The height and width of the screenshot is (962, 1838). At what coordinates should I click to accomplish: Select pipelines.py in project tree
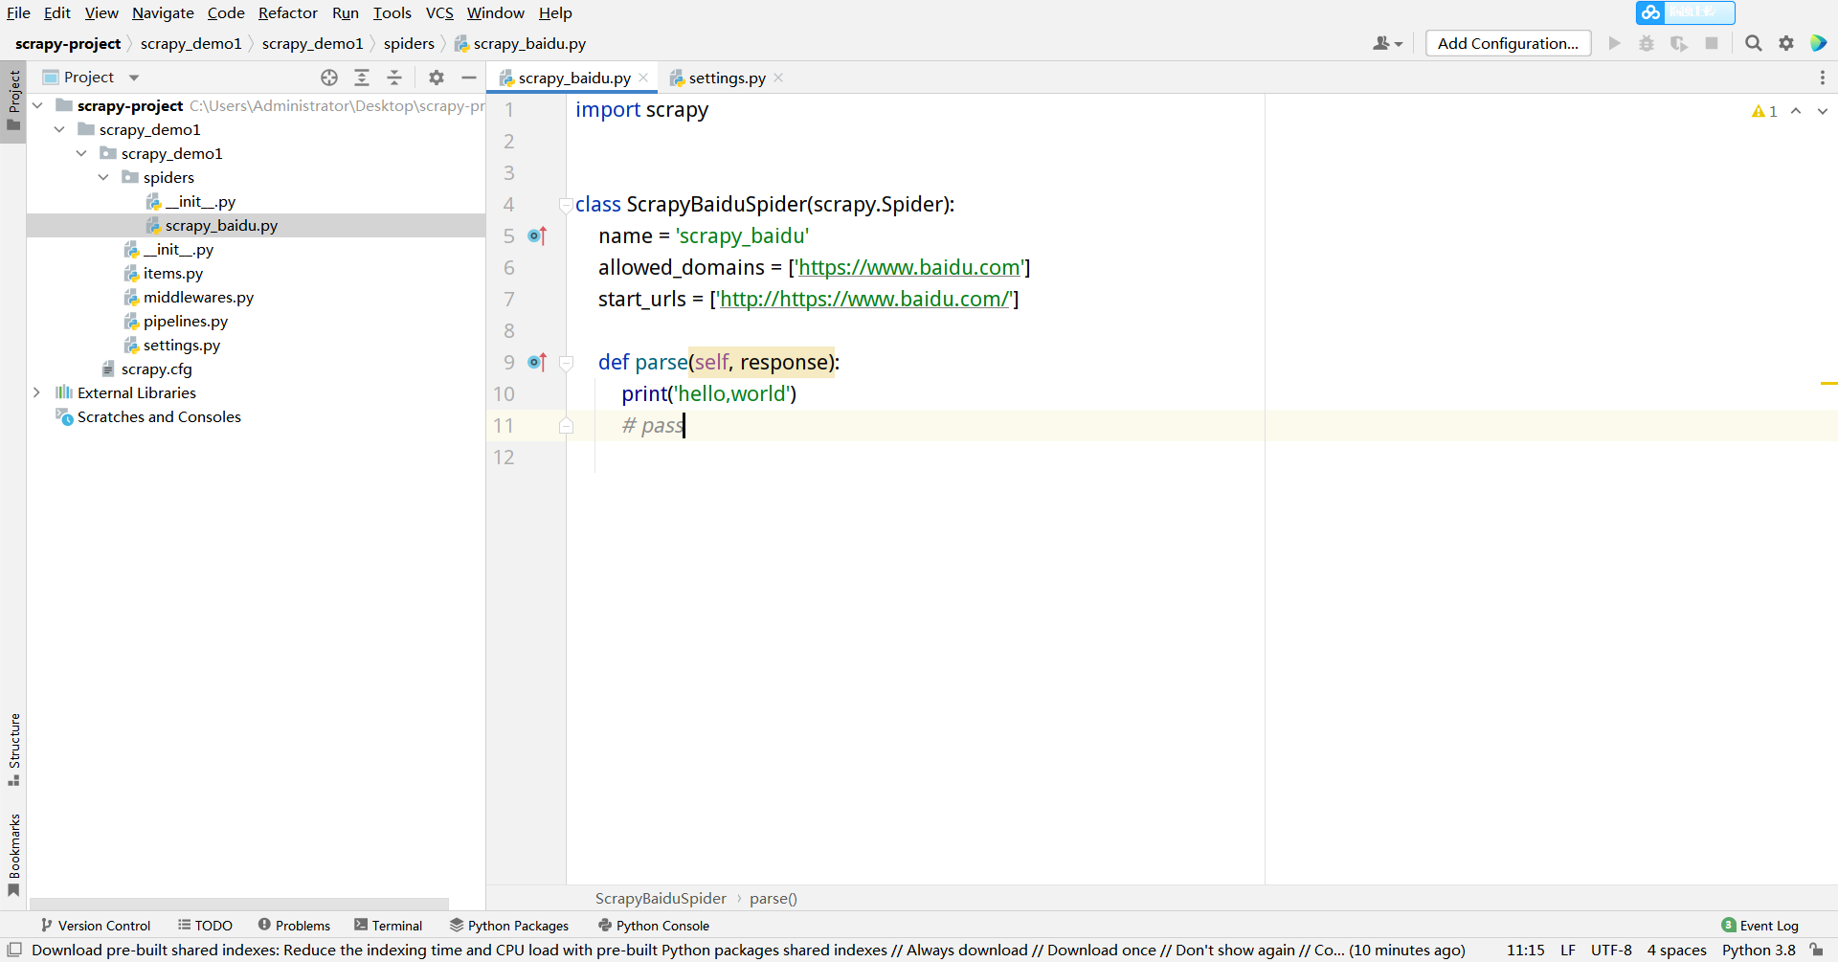click(x=186, y=321)
